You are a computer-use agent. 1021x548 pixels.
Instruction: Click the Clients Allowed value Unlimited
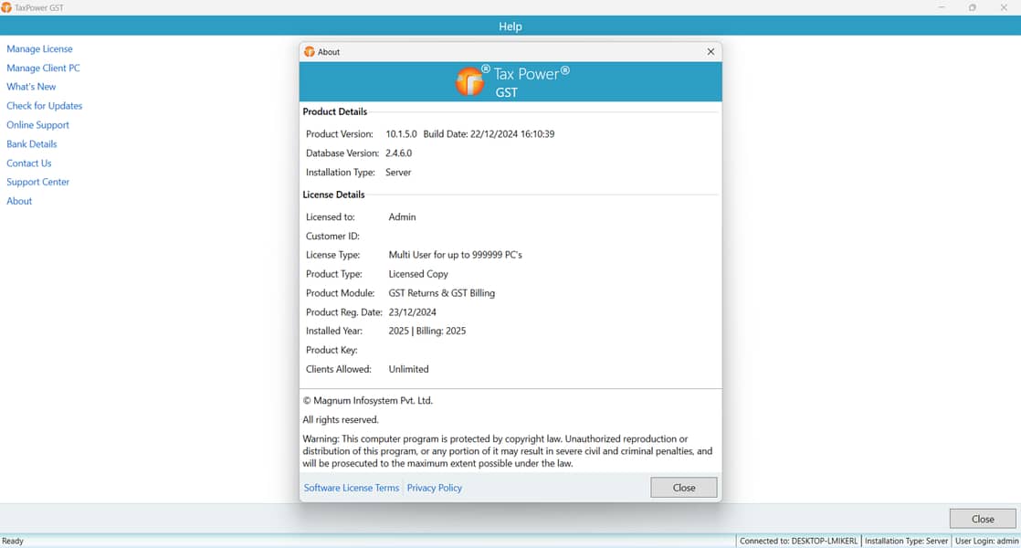[408, 369]
